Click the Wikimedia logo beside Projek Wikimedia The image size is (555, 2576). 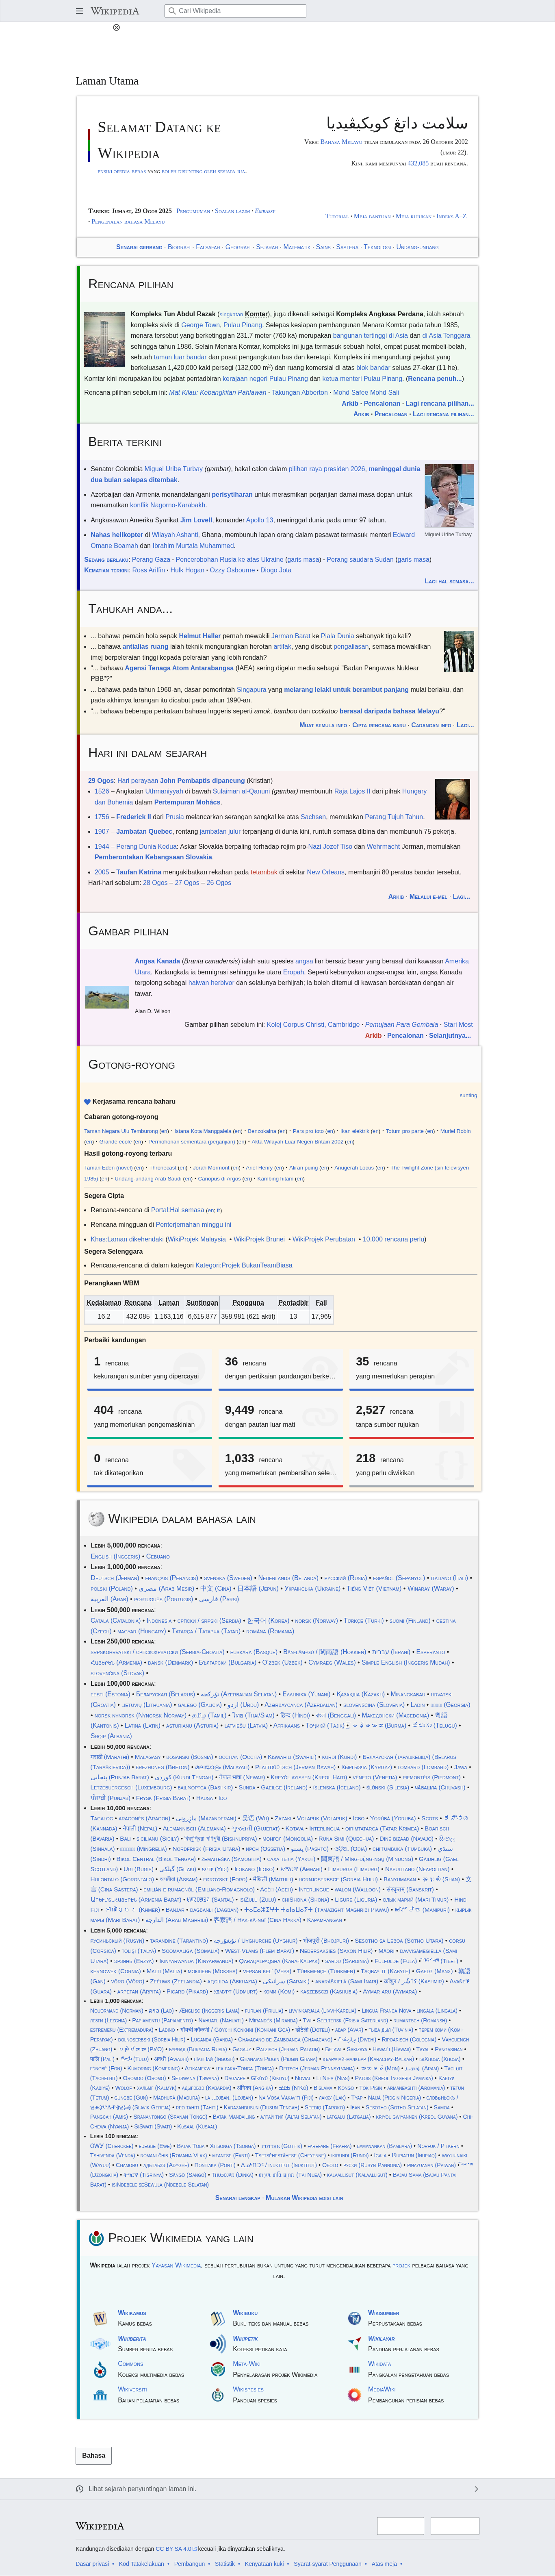[x=96, y=2238]
